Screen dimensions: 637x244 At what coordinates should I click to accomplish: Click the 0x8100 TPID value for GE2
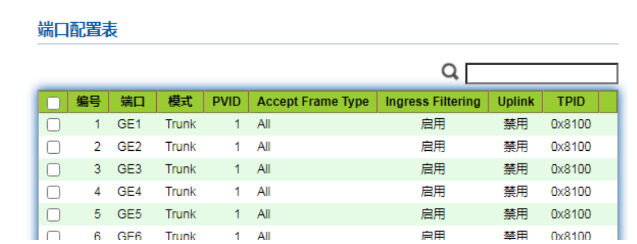(x=571, y=147)
